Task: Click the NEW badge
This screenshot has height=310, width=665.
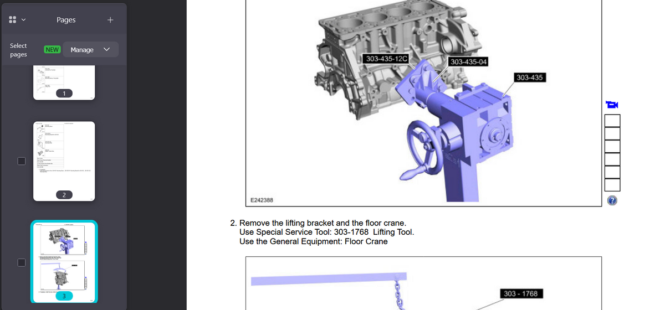Action: [x=52, y=50]
